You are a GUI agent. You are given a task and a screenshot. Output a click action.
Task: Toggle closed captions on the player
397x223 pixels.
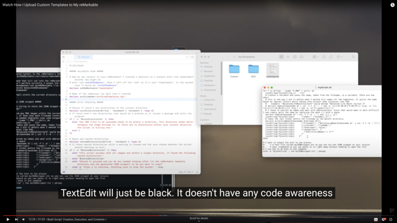pos(376,219)
